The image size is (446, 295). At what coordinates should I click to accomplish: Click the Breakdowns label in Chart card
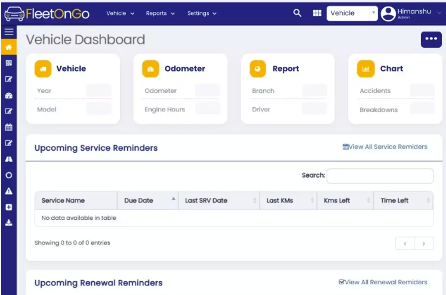coord(379,110)
